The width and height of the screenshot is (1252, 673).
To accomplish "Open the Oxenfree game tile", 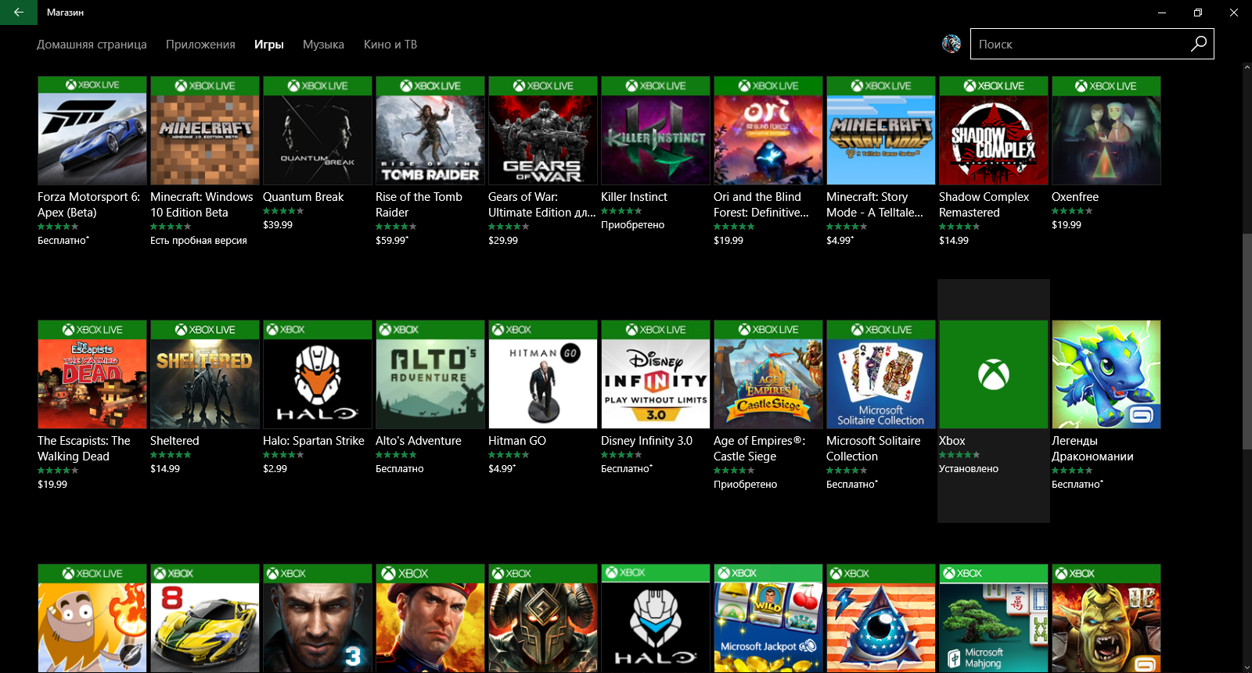I will (x=1106, y=131).
